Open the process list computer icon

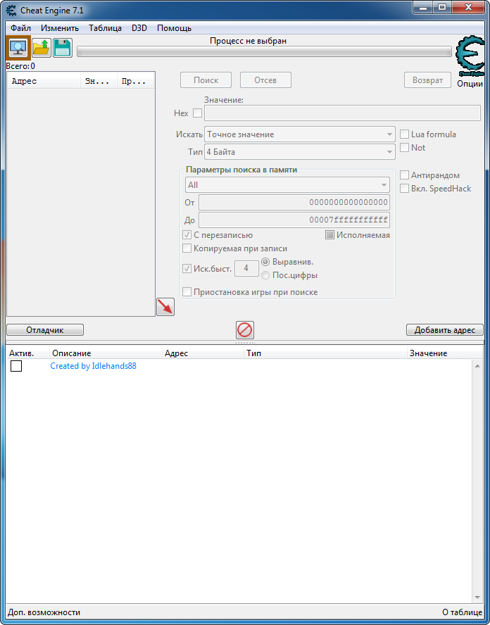[18, 49]
